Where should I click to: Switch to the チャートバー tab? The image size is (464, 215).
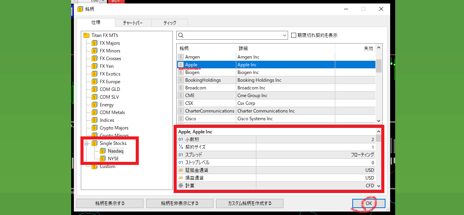133,23
